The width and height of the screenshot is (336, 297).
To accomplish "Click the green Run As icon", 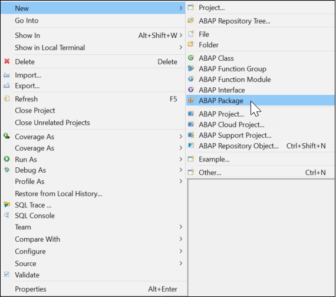I will (x=7, y=159).
